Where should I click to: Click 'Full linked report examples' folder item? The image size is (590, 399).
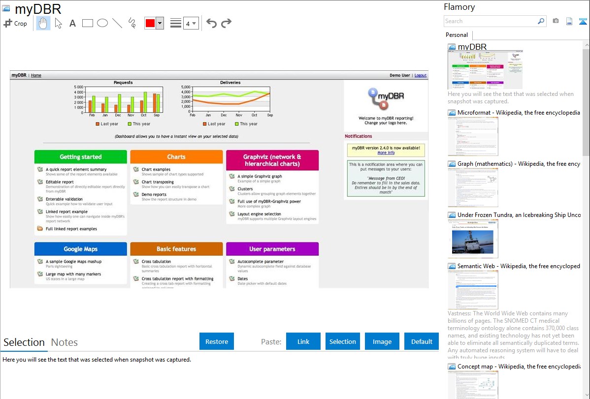coord(71,229)
